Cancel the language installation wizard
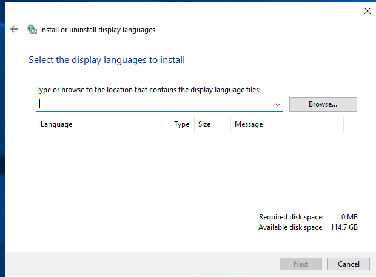The height and width of the screenshot is (277, 376). 349,264
